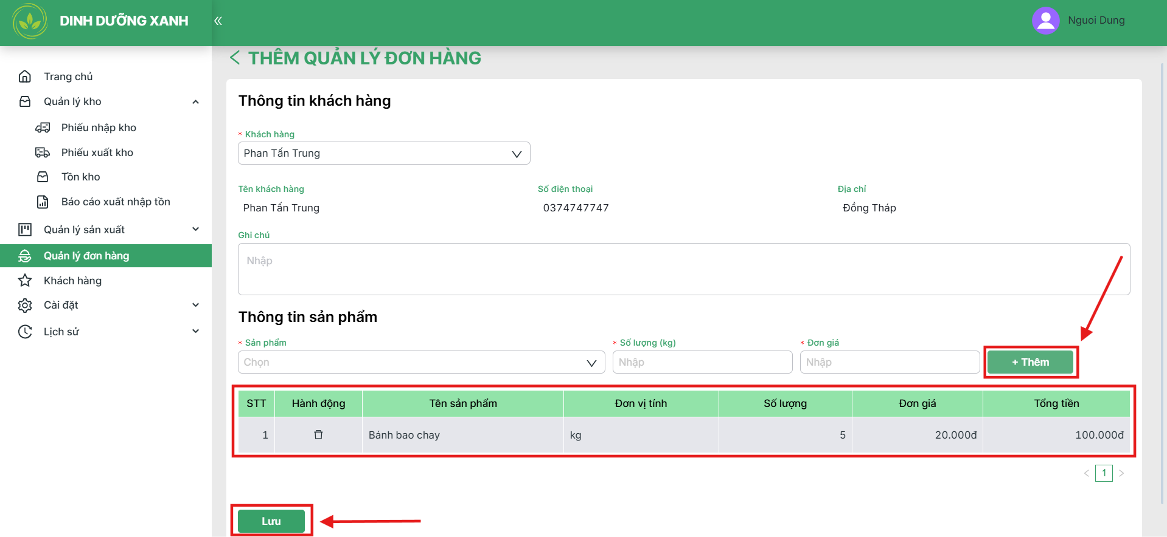Open Phiếu nhập kho menu item
The image size is (1167, 537).
(x=99, y=128)
